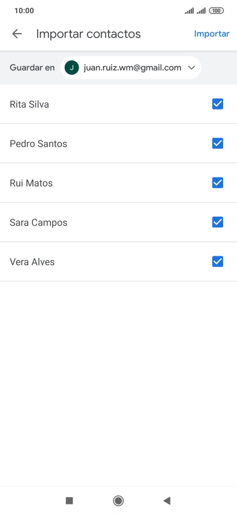
Task: Select the Rita Silva contact row
Action: (118, 104)
